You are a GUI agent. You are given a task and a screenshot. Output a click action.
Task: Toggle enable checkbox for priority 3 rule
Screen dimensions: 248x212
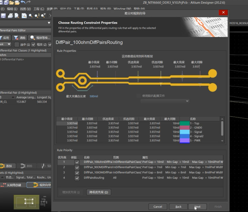(77, 172)
